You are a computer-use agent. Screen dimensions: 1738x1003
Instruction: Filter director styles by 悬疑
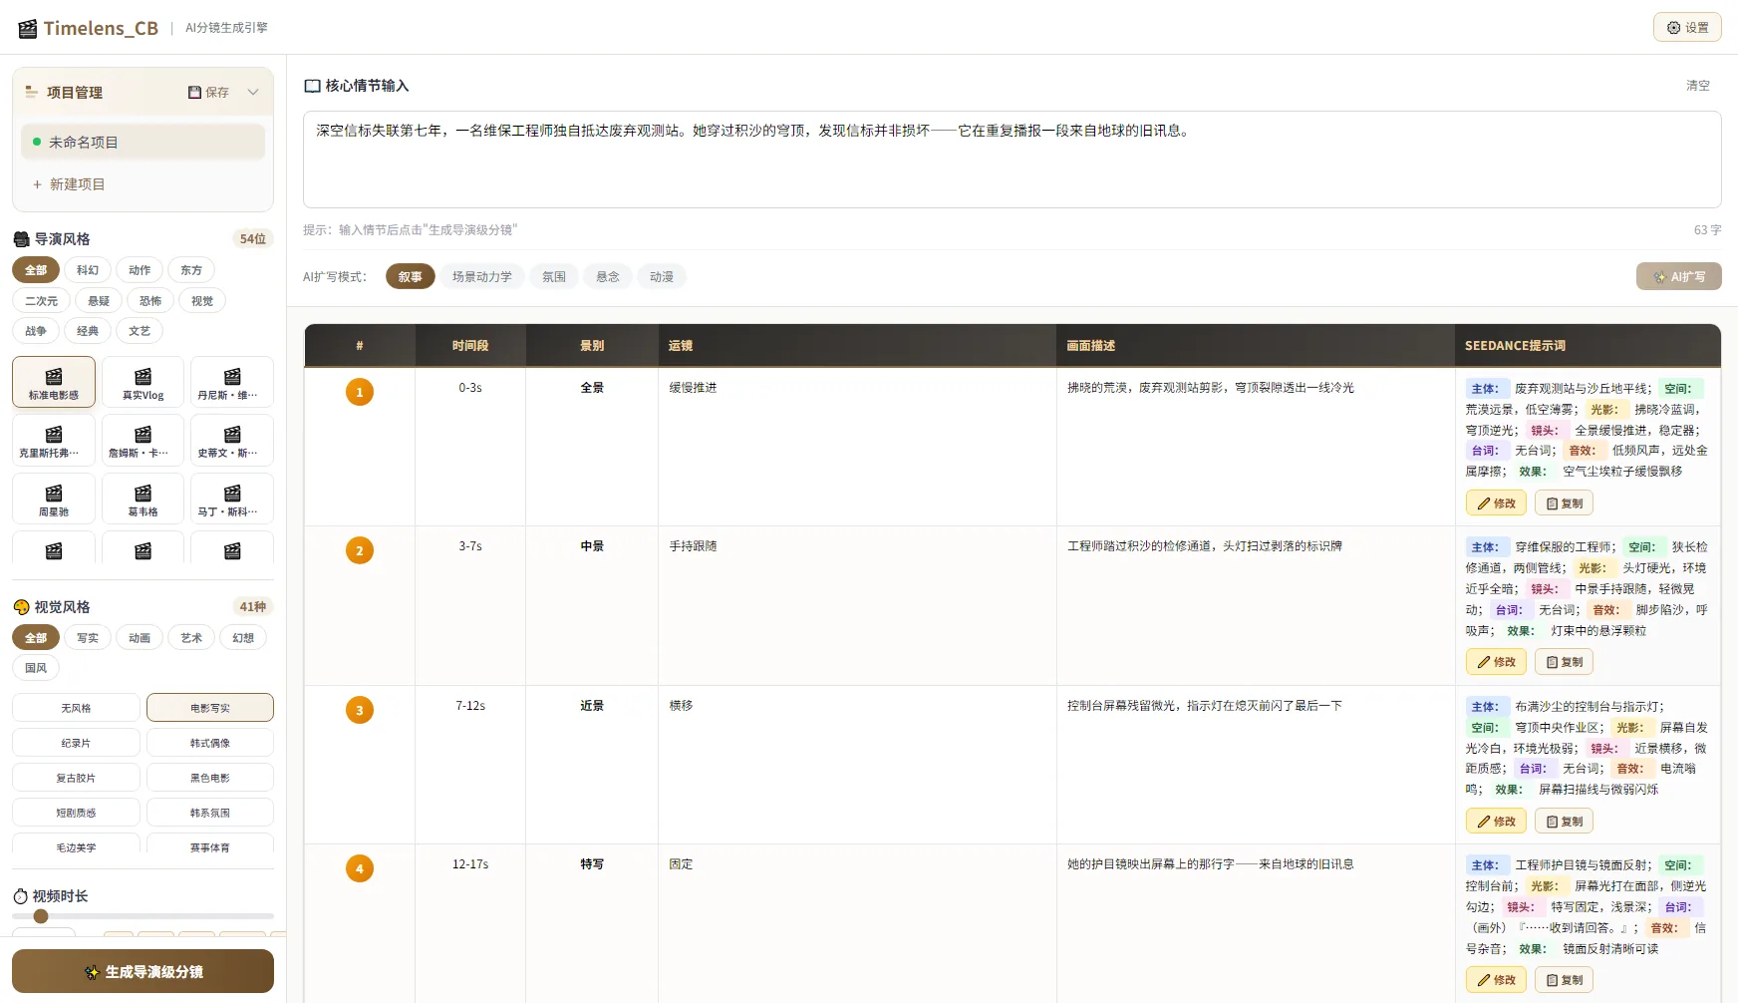pos(99,301)
